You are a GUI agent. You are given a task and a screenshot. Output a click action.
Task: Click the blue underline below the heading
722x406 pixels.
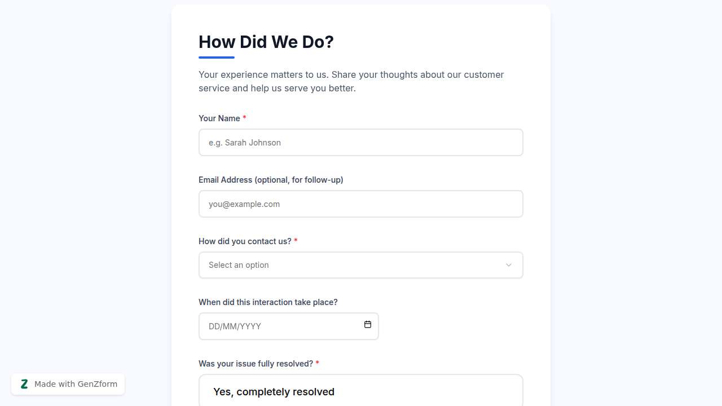coord(216,56)
